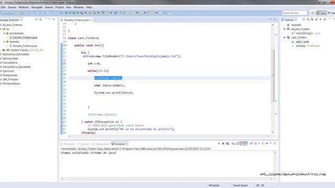The image size is (335, 188).
Task: Click Remove All Terminated Launches in Console
Action: pos(227,144)
